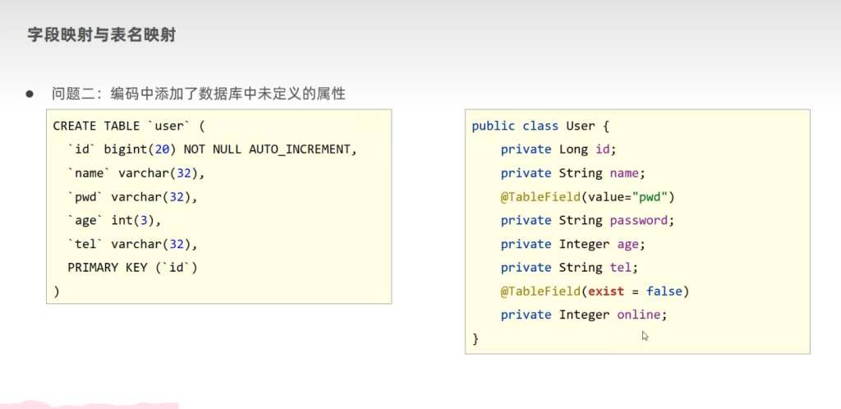Select the `name` varchar(32) SQL column
The height and width of the screenshot is (409, 841).
point(136,173)
